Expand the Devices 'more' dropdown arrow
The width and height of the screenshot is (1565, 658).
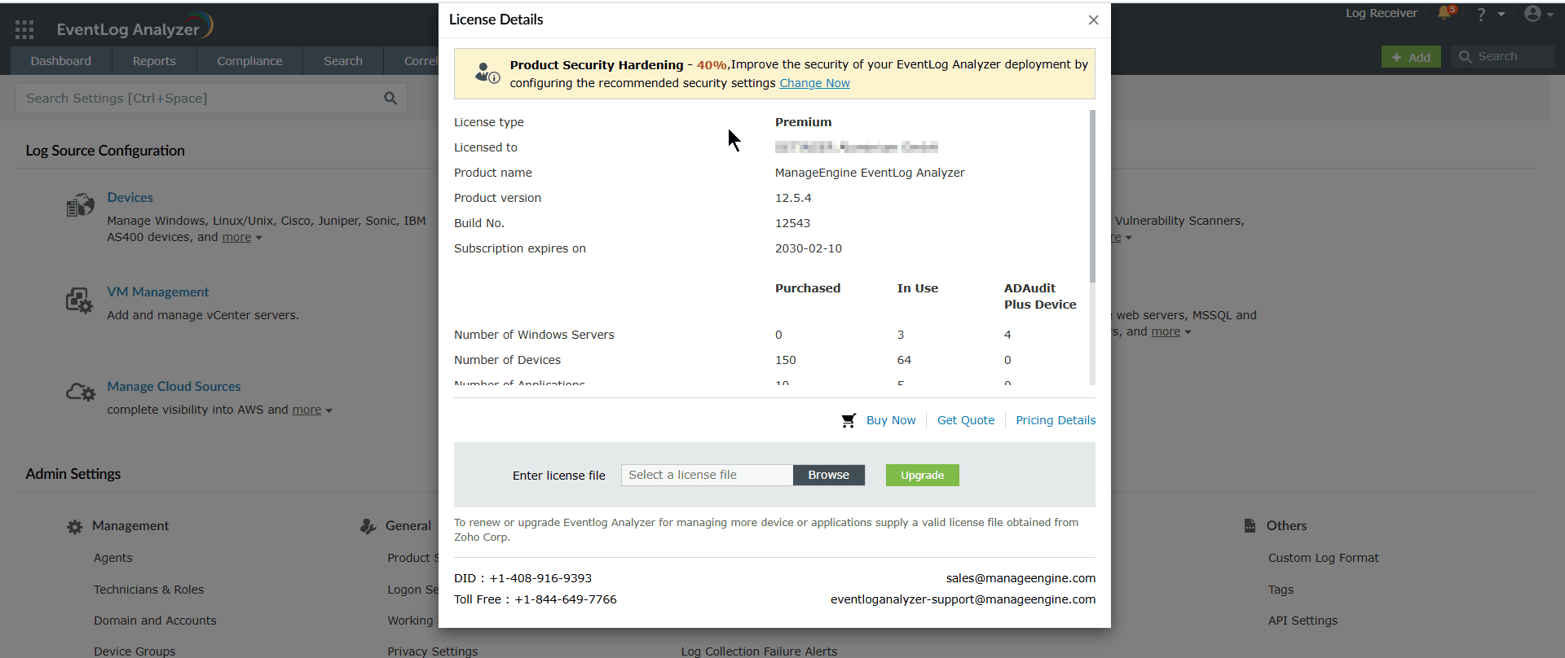259,238
